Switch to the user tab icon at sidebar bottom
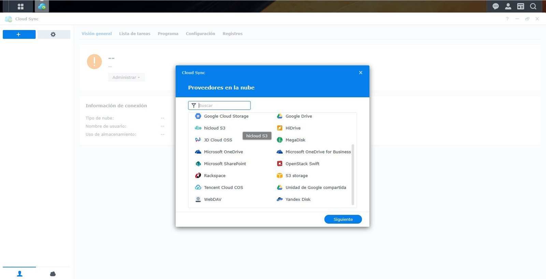The height and width of the screenshot is (279, 546). click(x=19, y=274)
